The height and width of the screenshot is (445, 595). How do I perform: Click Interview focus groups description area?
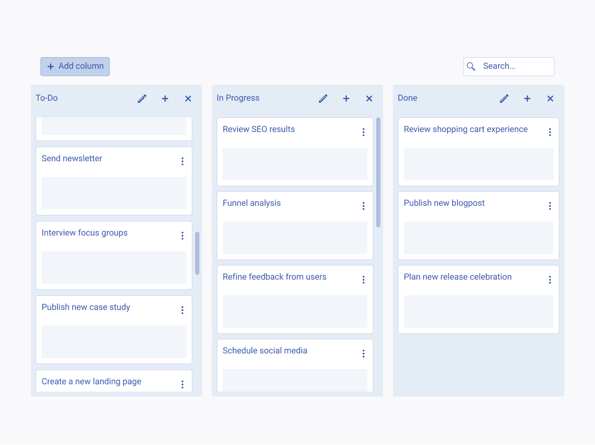(114, 267)
